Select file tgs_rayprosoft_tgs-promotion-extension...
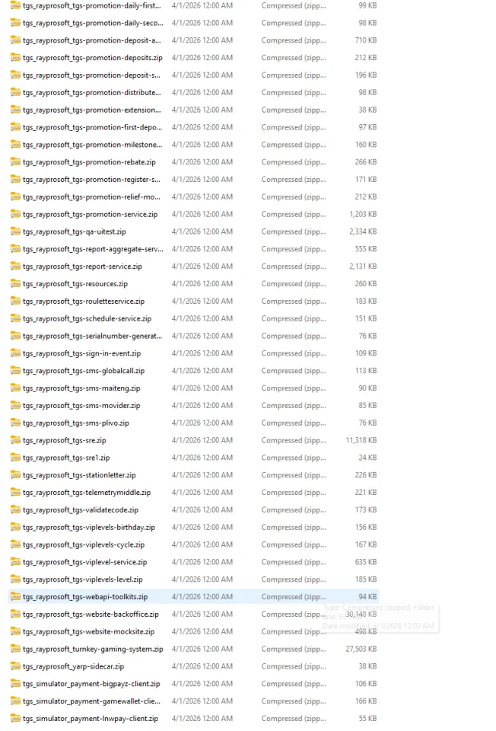496x731 pixels. point(92,110)
